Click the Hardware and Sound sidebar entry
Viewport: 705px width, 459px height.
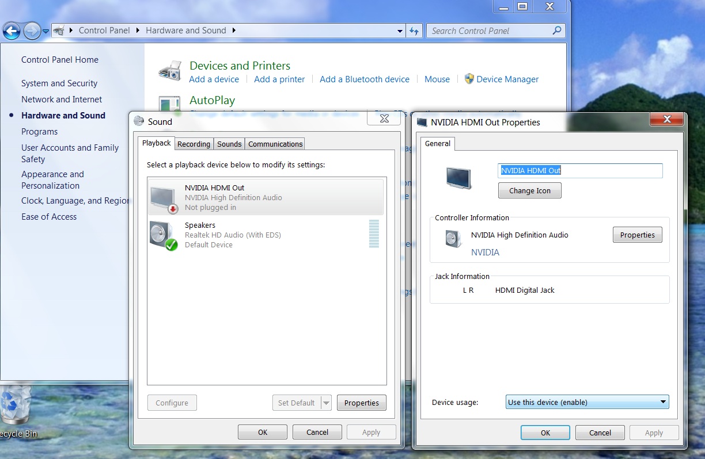click(63, 116)
